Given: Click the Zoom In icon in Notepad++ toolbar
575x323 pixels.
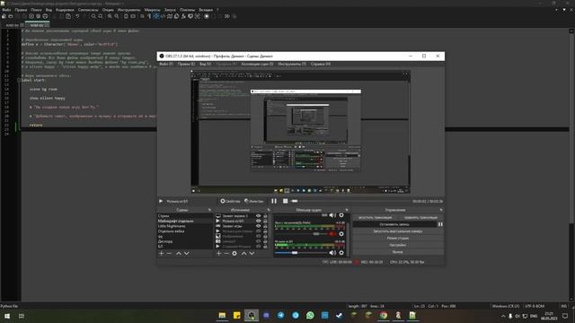Looking at the screenshot, I should pos(110,16).
